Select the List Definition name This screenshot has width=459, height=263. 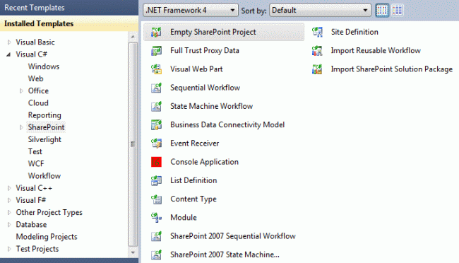coord(193,180)
